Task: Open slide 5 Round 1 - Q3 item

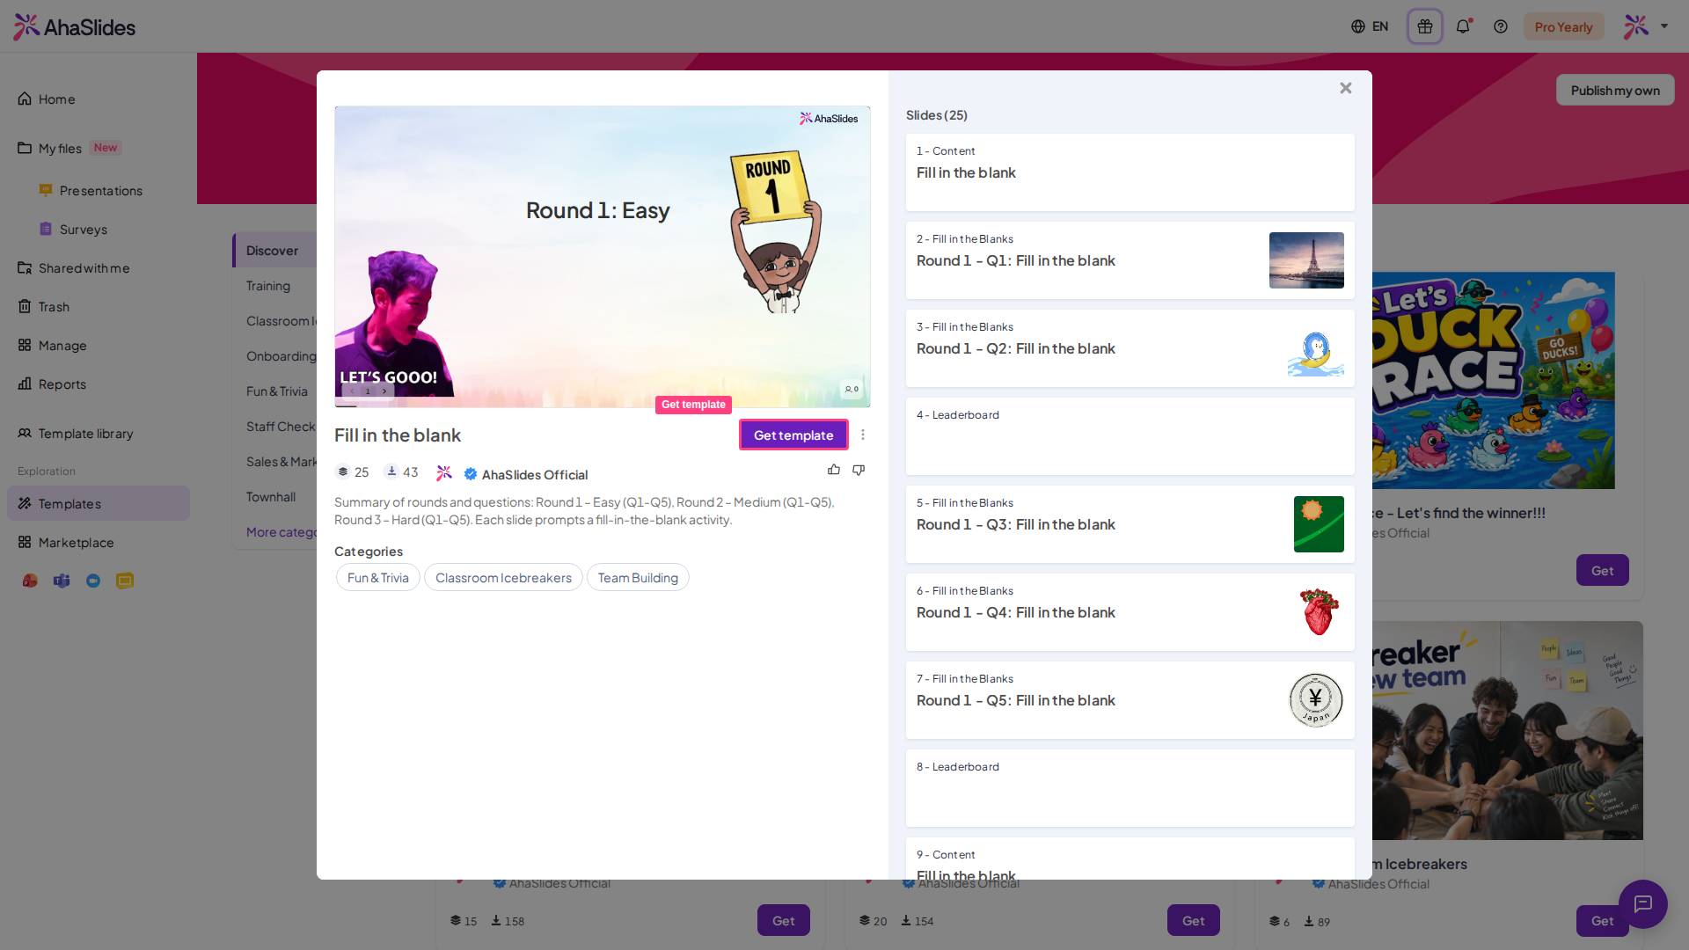Action: pyautogui.click(x=1130, y=524)
